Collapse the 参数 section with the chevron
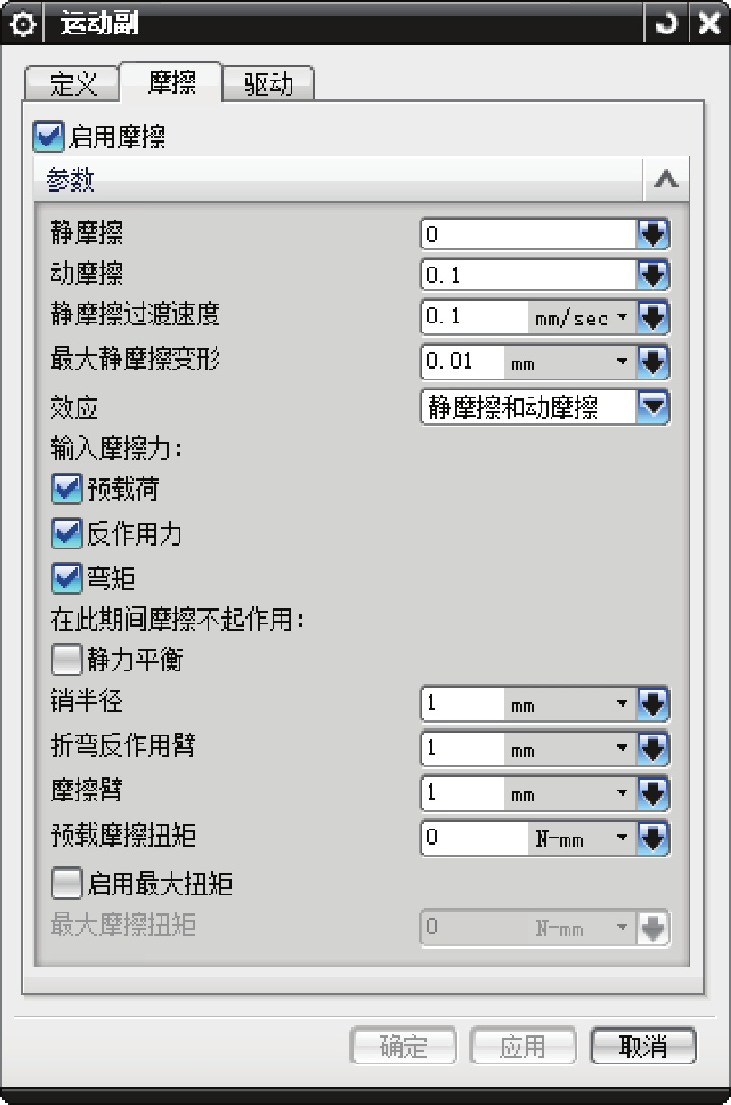Viewport: 731px width, 1105px height. (x=666, y=179)
